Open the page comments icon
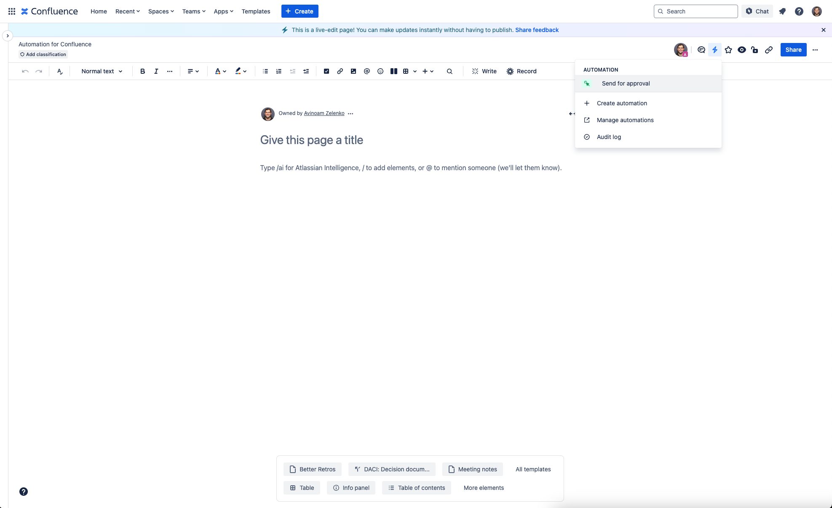Screen dimensions: 832x508 click(x=701, y=49)
